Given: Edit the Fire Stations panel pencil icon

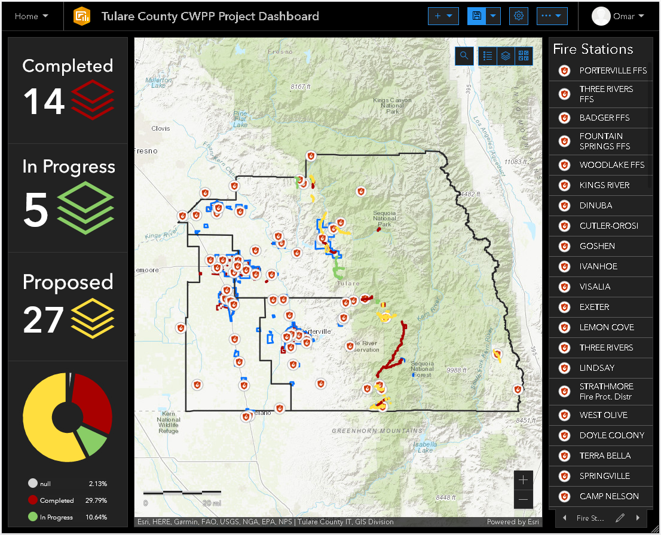Looking at the screenshot, I should point(620,518).
